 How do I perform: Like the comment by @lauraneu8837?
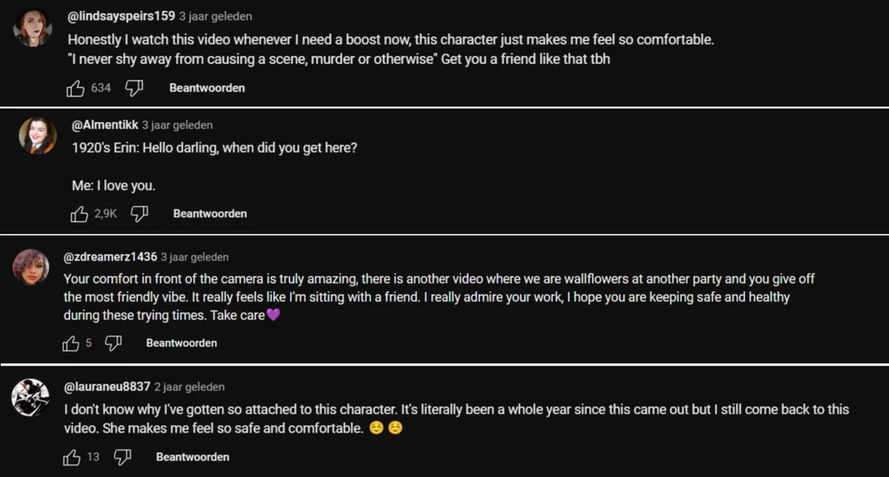click(x=71, y=457)
